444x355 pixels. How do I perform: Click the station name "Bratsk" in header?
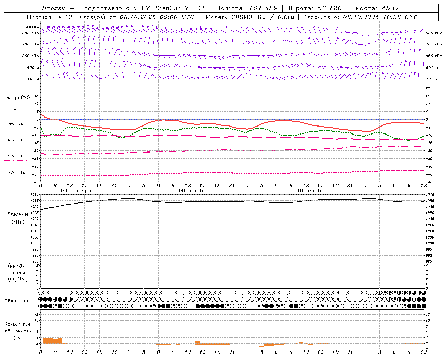pyautogui.click(x=53, y=8)
